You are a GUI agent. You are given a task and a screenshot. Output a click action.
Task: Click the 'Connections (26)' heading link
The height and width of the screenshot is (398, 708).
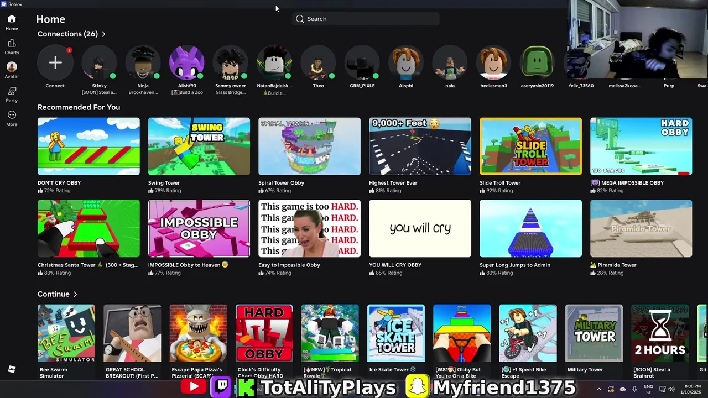[67, 34]
